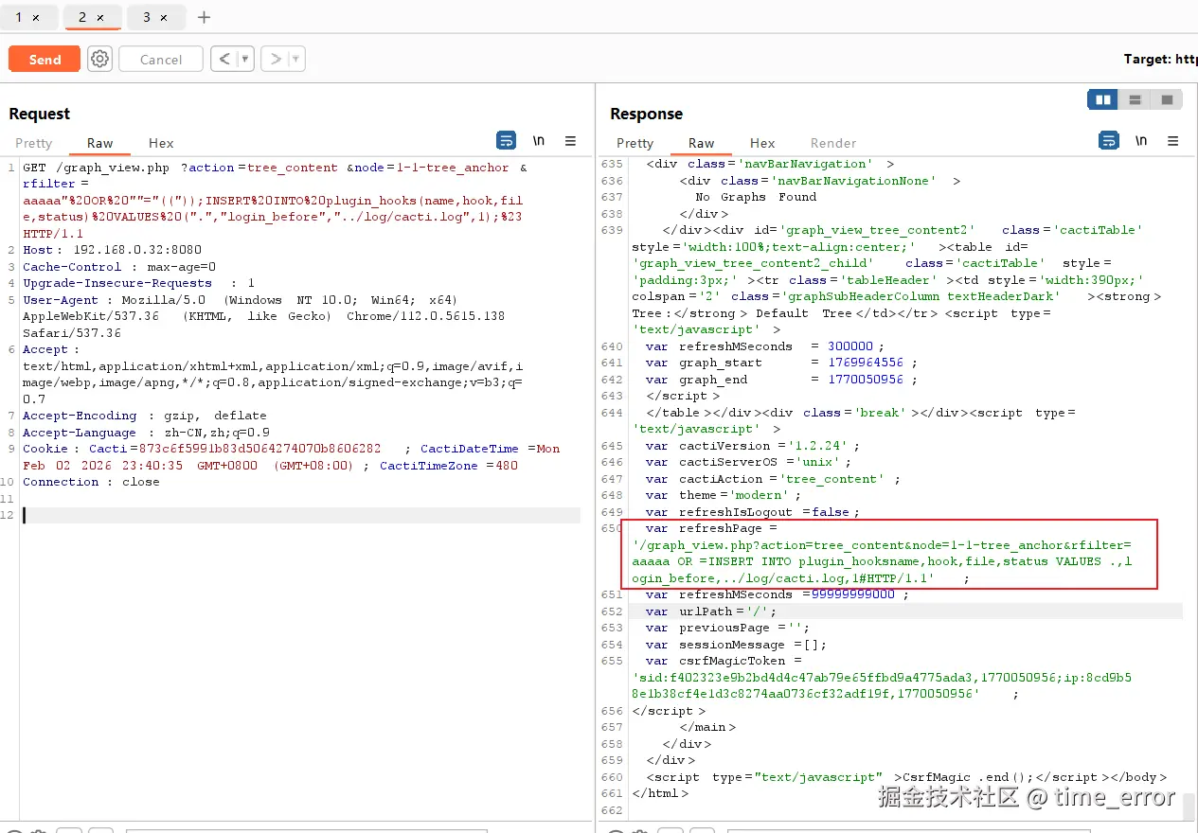The image size is (1198, 833).
Task: Switch Response view to Pretty
Action: 635,143
